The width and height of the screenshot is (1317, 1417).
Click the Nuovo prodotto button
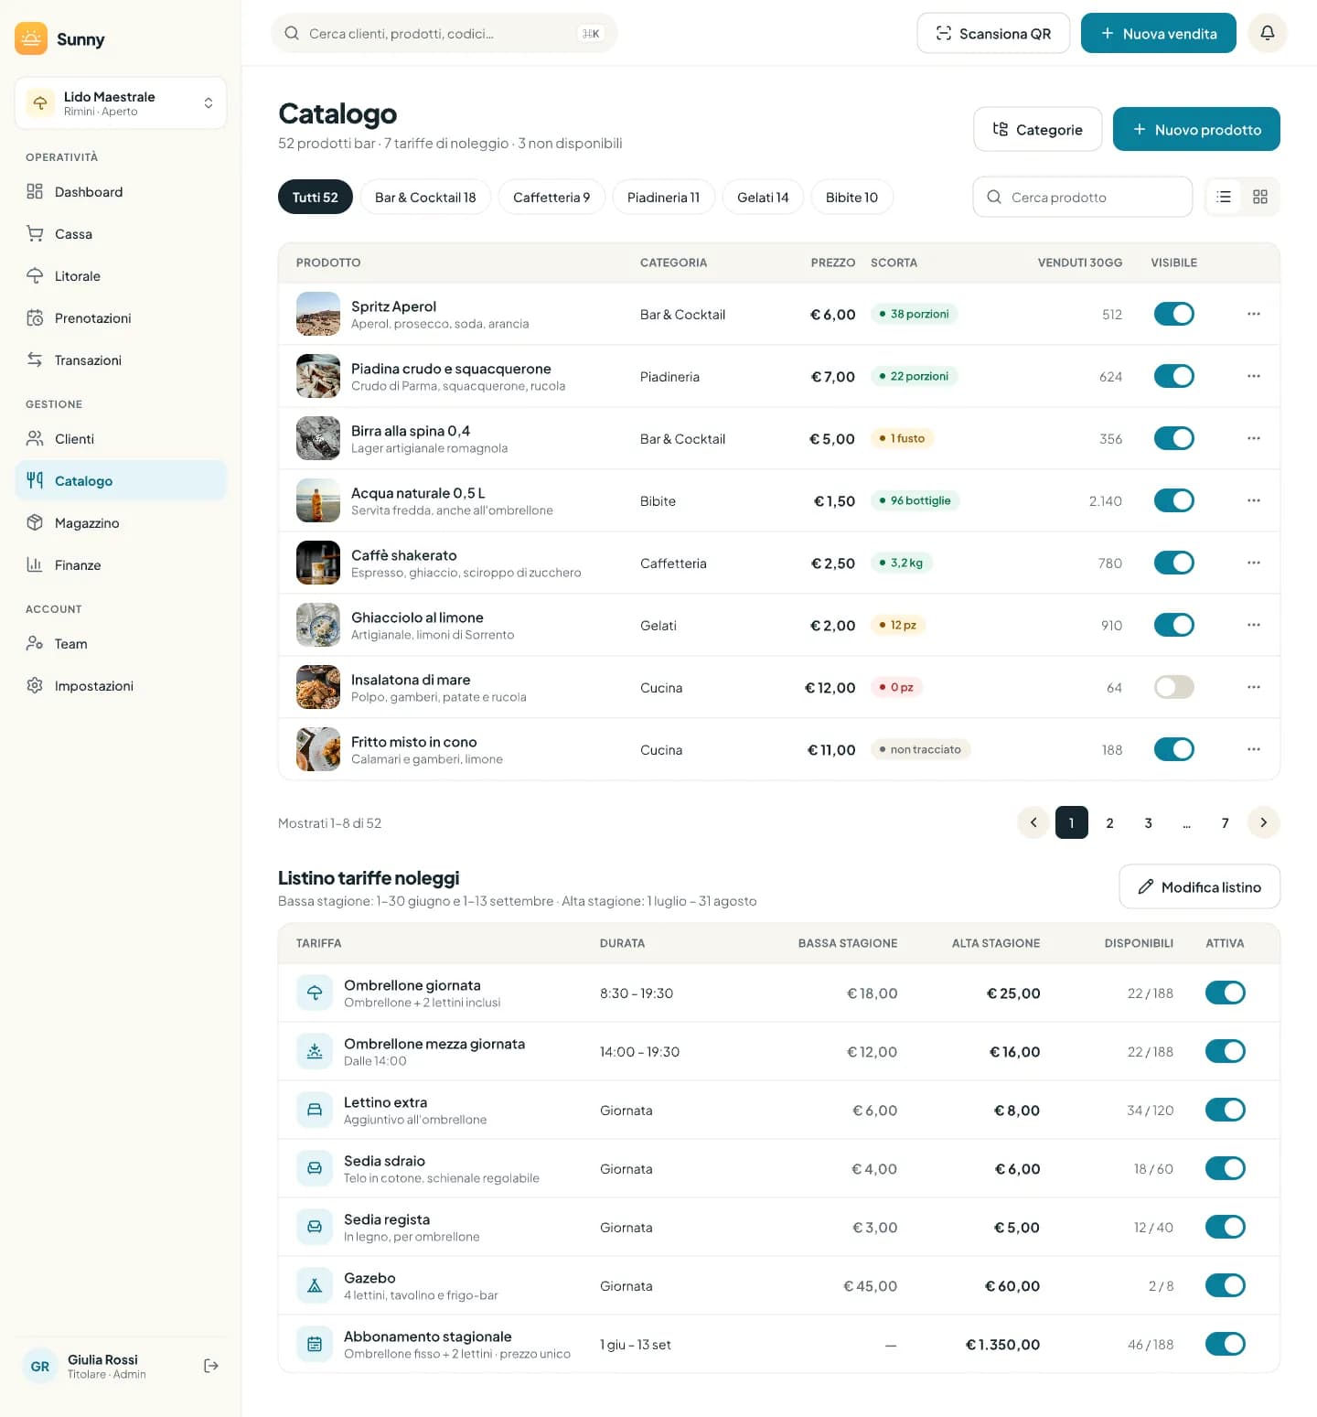1196,129
